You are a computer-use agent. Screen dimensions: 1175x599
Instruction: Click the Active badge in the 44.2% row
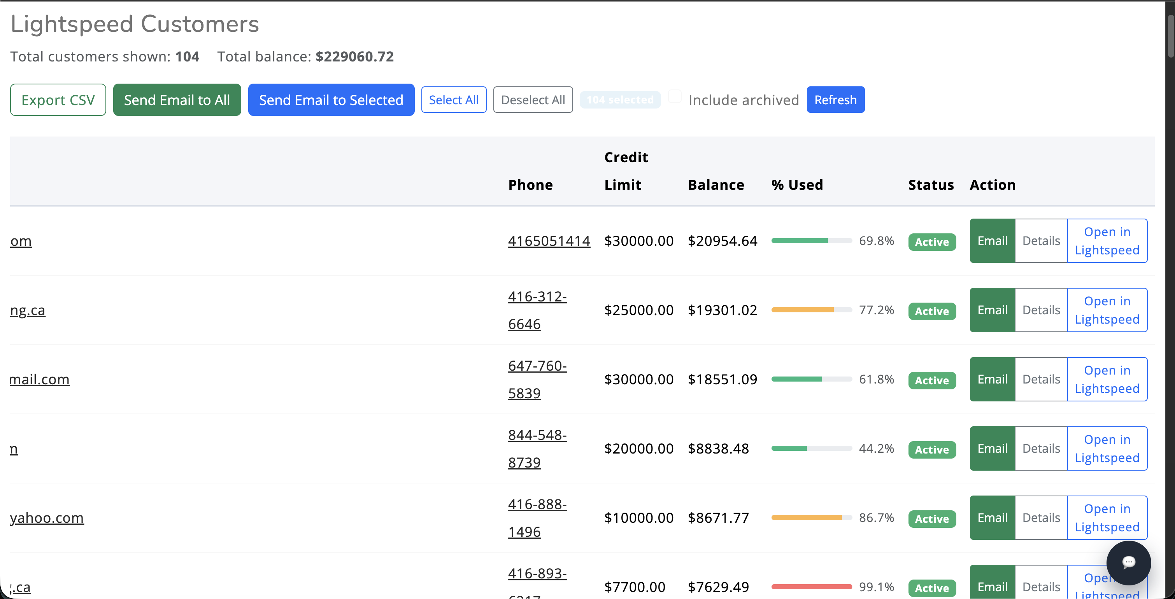931,450
